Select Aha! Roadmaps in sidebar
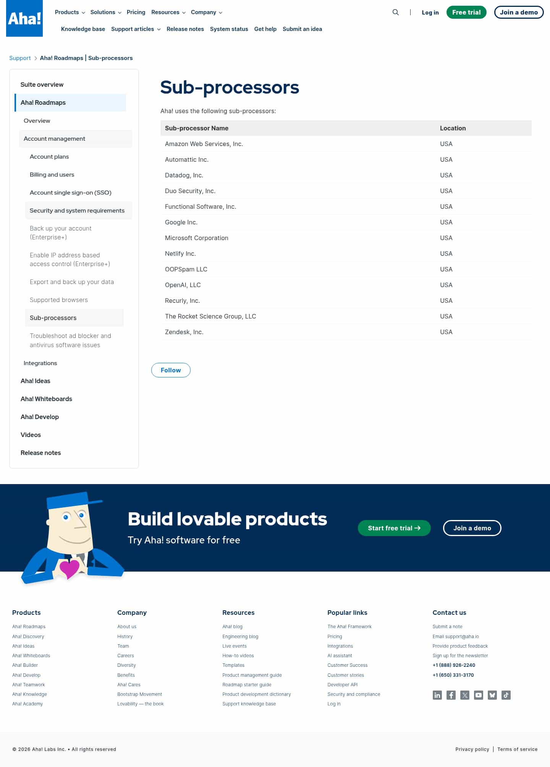The image size is (550, 767). pos(70,102)
